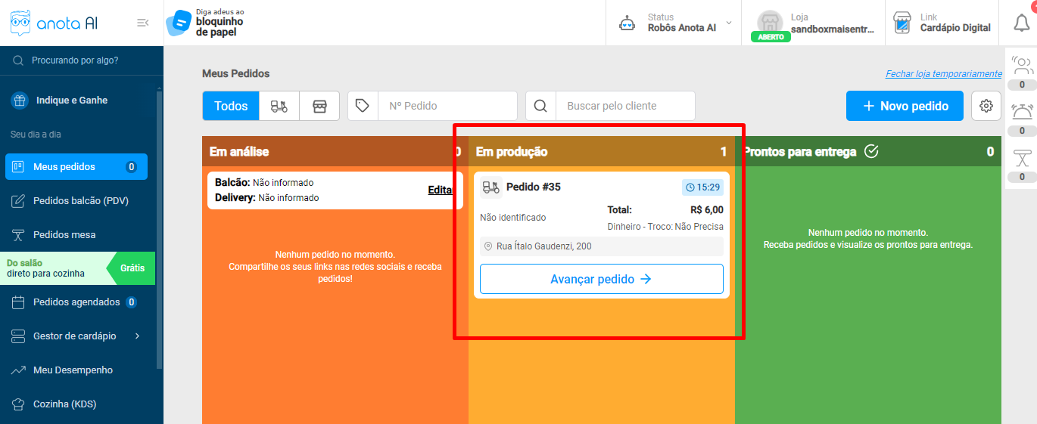Screen dimensions: 1037x424
Task: Open Indique e Ganhe
Action: tap(72, 101)
